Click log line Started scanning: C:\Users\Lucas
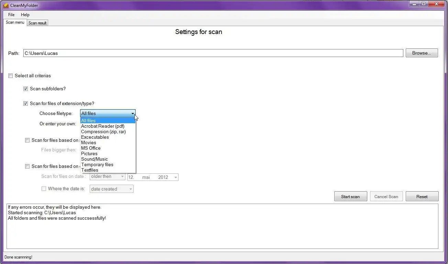This screenshot has width=448, height=264. [x=42, y=213]
